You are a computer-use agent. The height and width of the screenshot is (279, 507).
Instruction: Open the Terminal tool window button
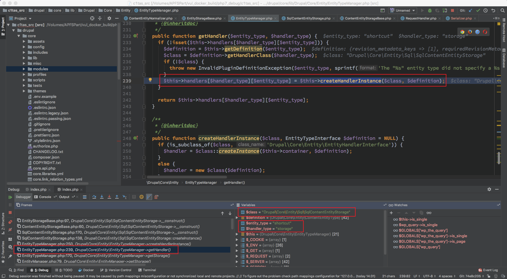point(147,270)
